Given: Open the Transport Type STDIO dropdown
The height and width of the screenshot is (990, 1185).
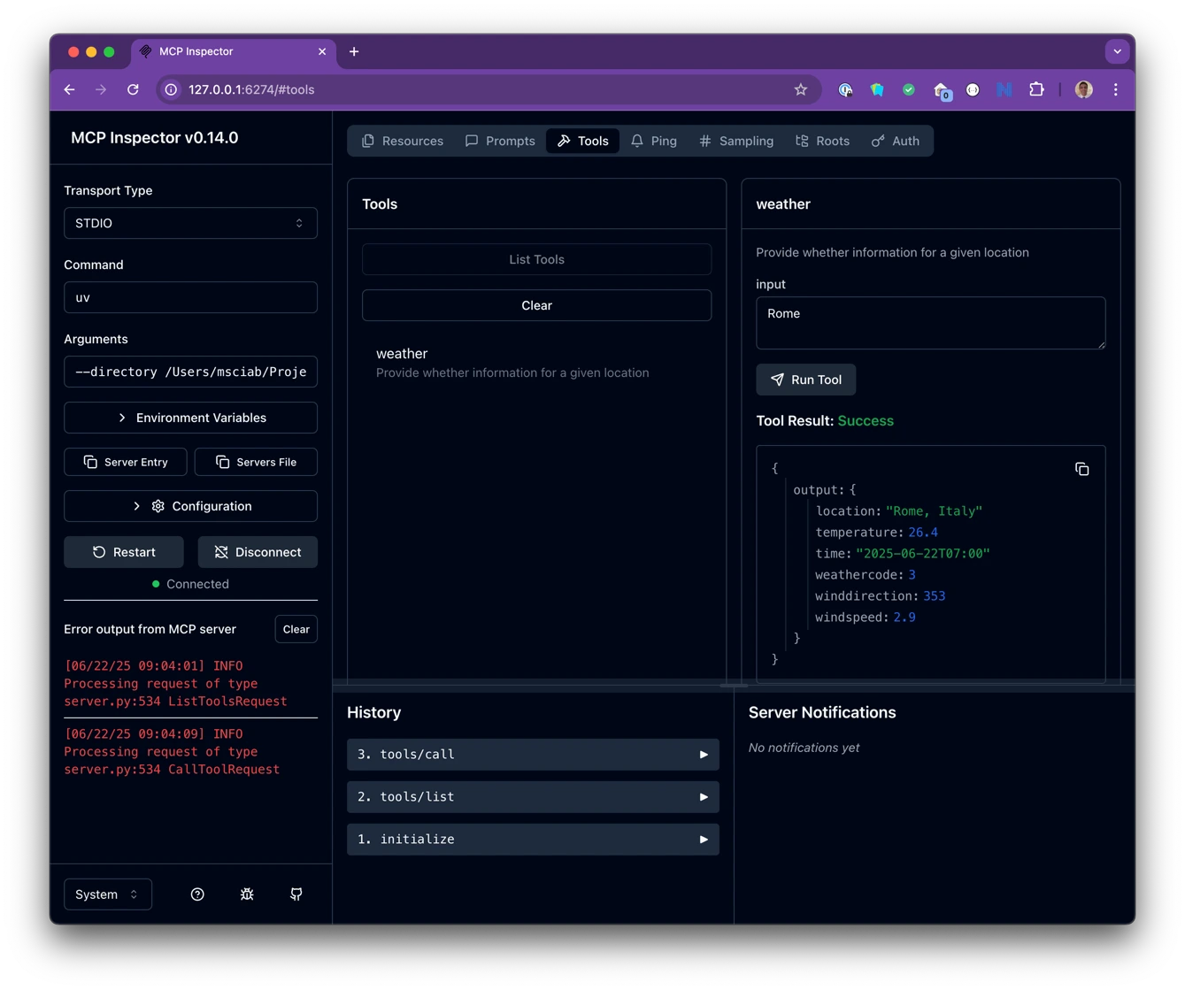Looking at the screenshot, I should click(x=190, y=223).
